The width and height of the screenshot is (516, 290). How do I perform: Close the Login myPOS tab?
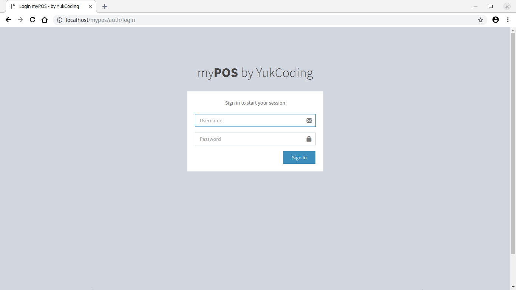point(90,6)
